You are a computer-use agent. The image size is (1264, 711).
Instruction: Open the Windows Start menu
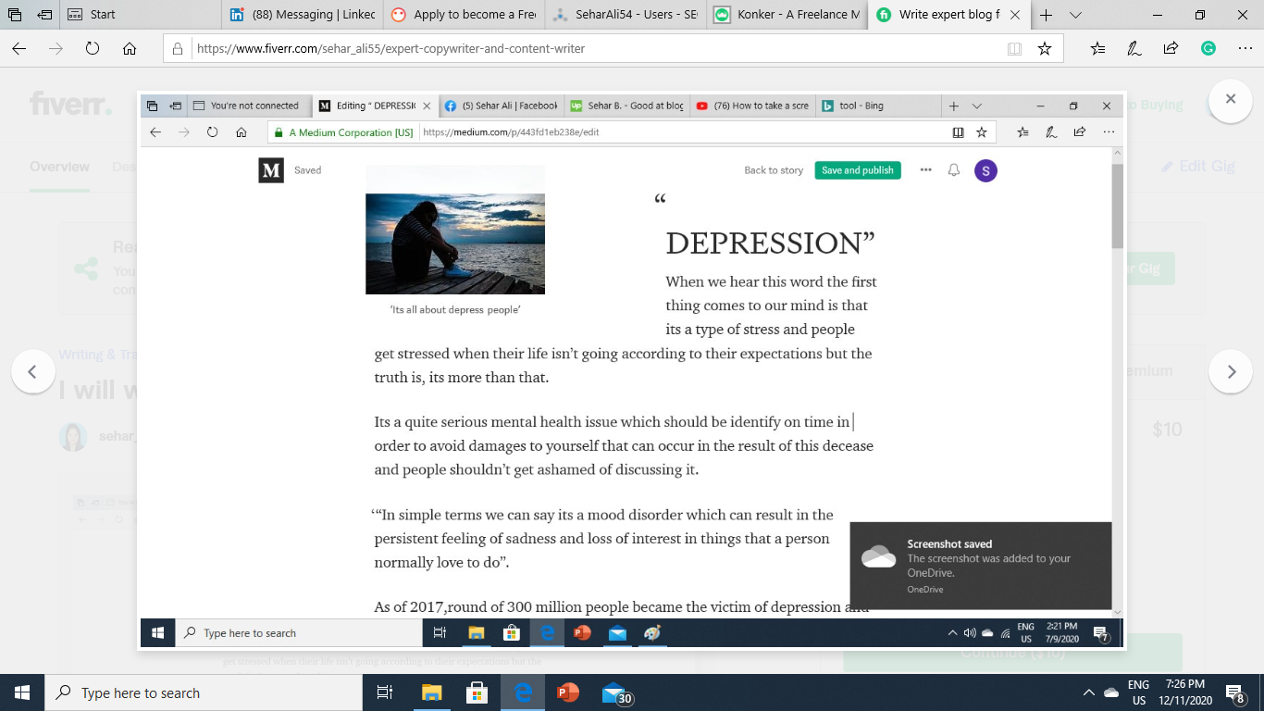pos(22,692)
